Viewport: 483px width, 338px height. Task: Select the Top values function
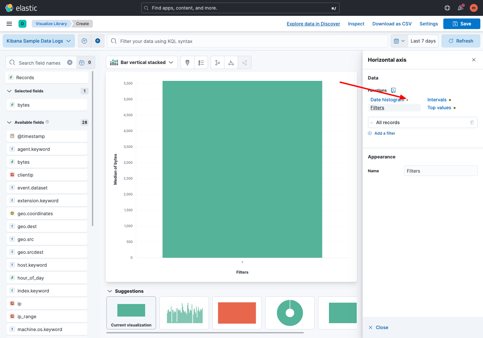coord(439,108)
